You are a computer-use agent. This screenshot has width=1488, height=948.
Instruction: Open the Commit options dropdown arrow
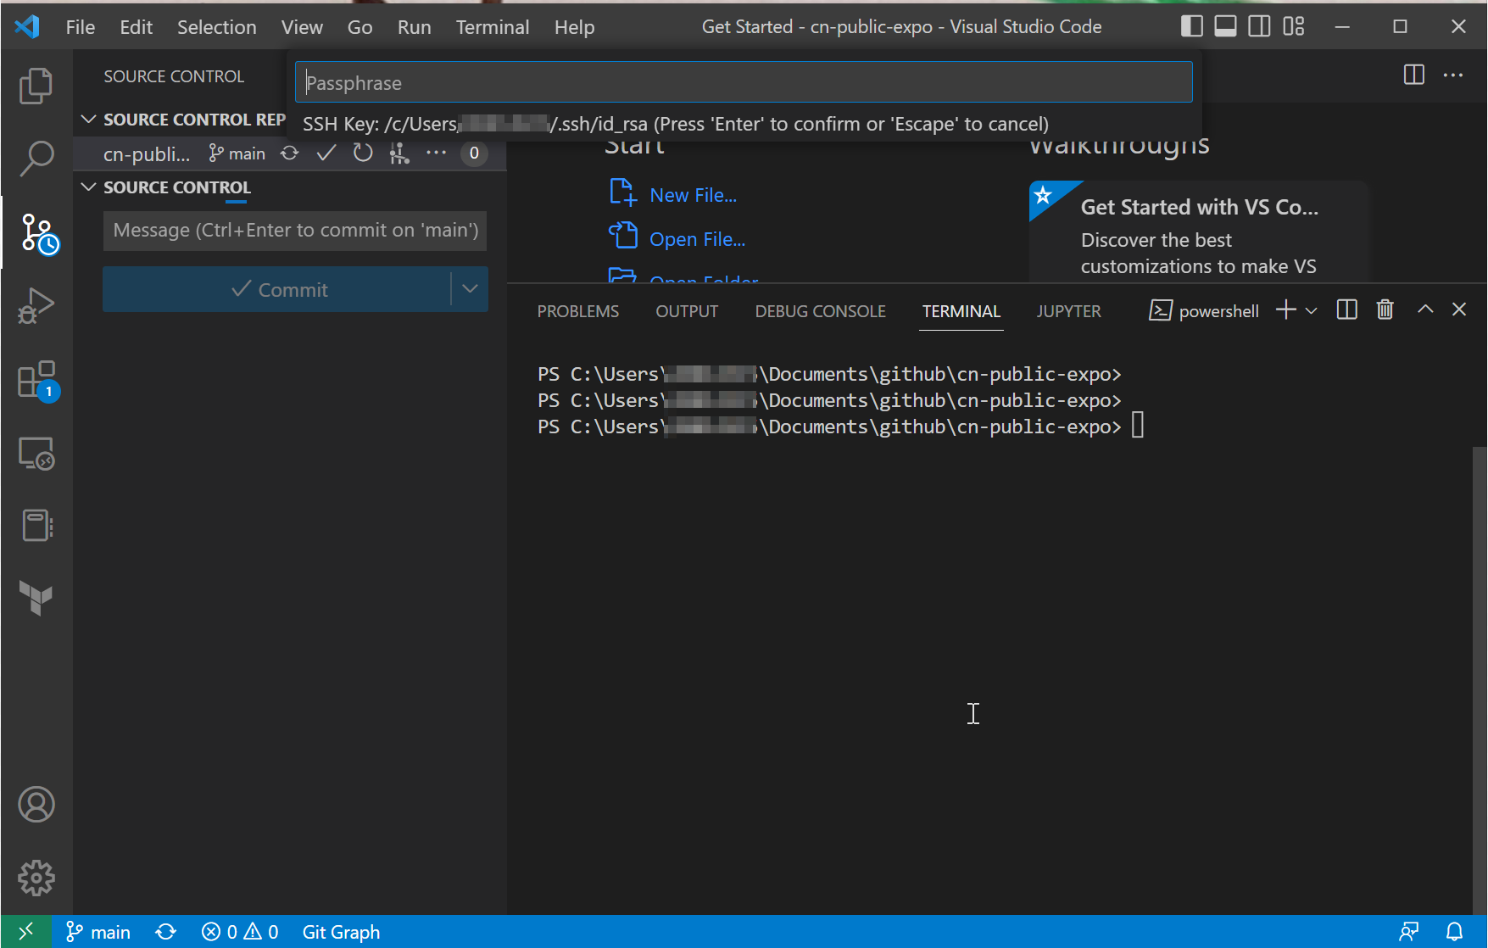pos(470,289)
